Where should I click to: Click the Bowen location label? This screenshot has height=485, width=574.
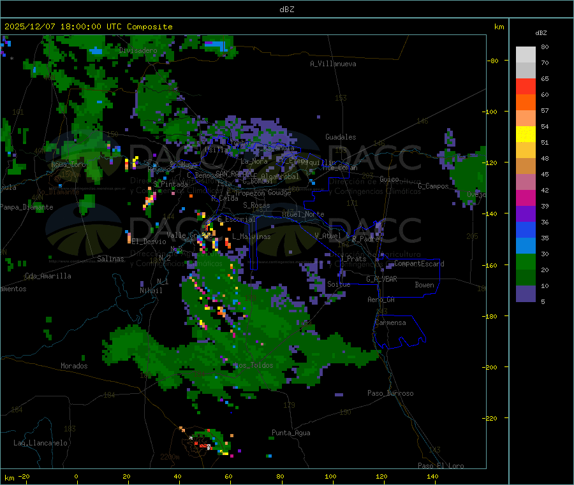(x=425, y=286)
